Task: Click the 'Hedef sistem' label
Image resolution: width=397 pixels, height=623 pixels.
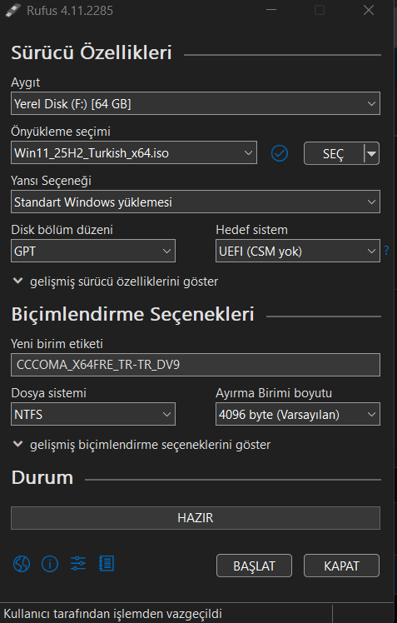Action: coord(251,230)
